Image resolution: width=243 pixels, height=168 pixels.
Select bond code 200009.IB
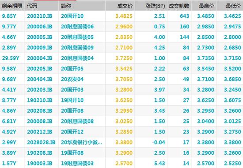pyautogui.click(x=40, y=48)
